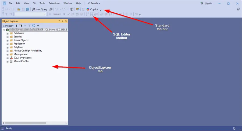Select SQL Server Agent node
The image size is (242, 131).
pyautogui.click(x=22, y=58)
